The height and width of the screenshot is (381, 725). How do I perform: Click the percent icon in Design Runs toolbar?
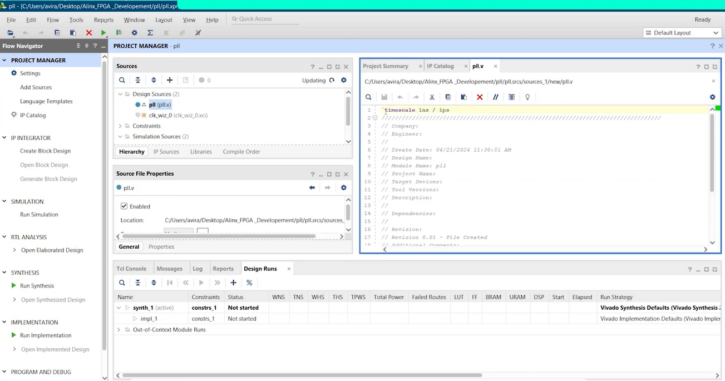249,283
